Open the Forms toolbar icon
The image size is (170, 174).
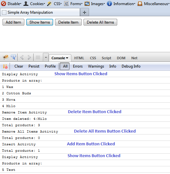coord(66,4)
